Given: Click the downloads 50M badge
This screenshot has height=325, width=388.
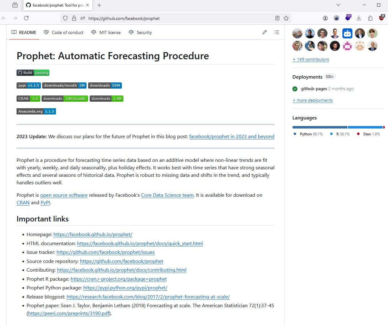Looking at the screenshot, I should coord(105,85).
